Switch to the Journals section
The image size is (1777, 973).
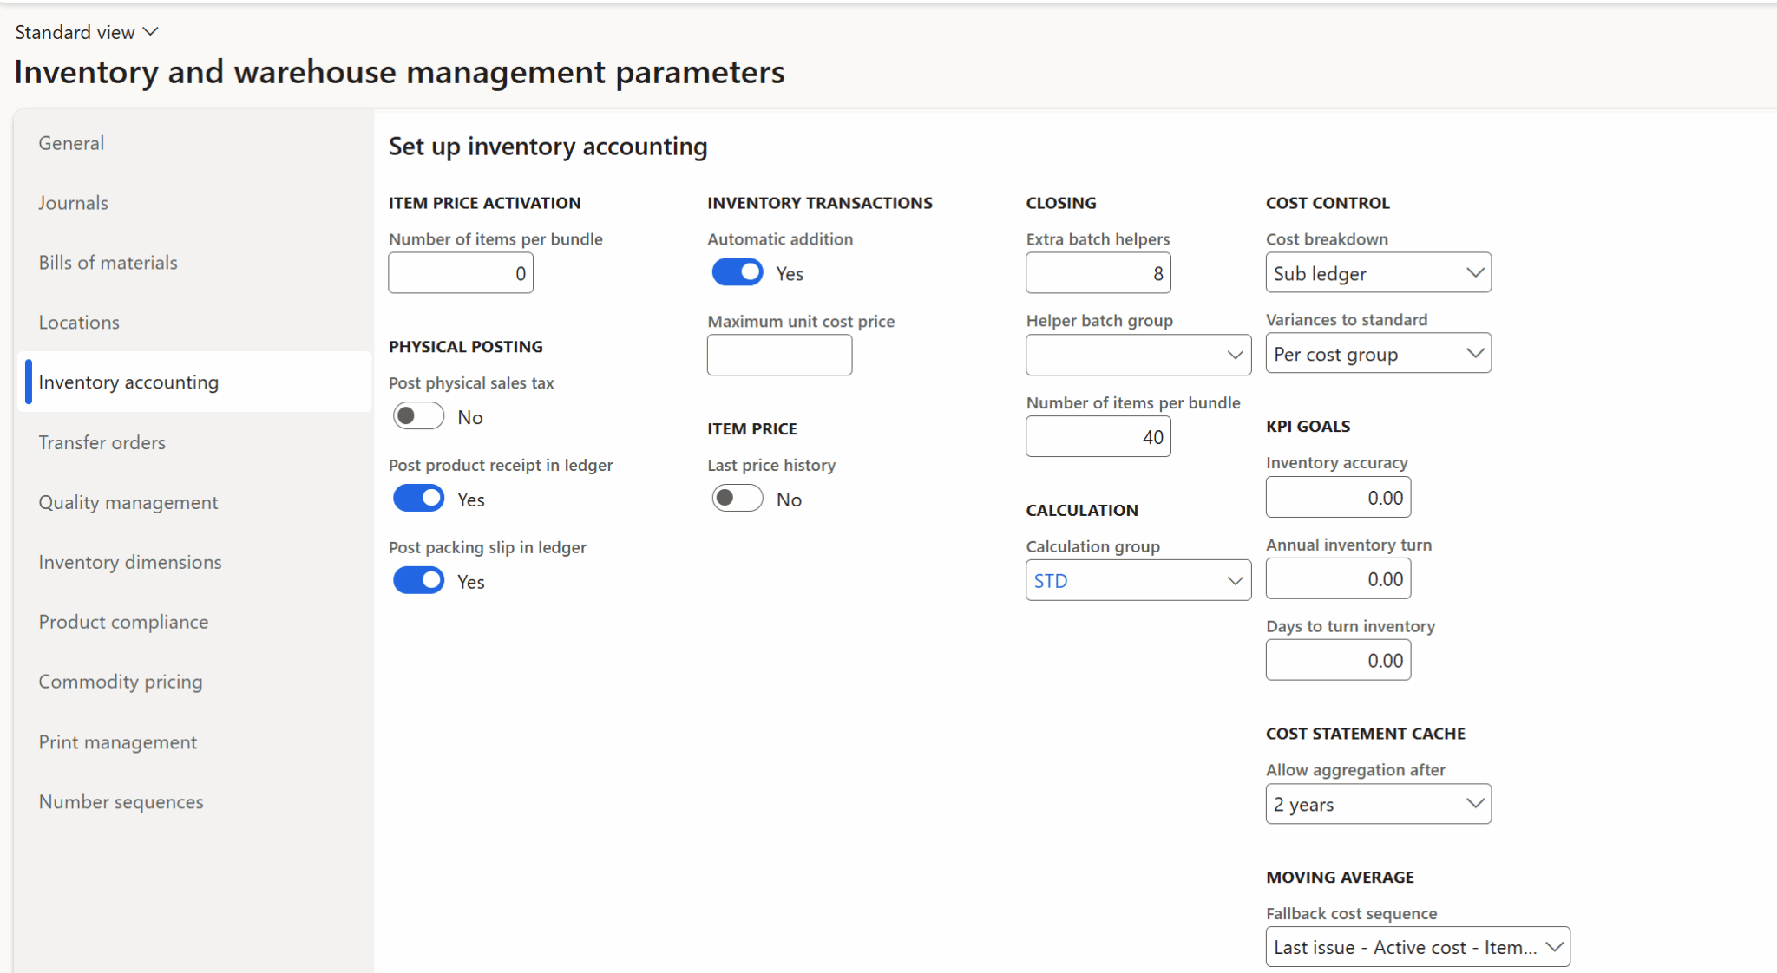pos(73,202)
